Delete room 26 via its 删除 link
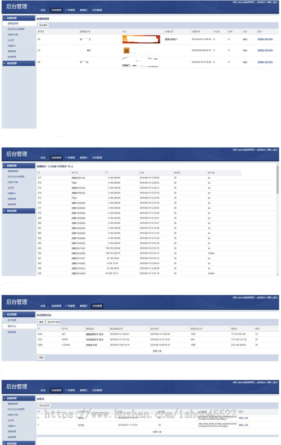281x445 pixels. tap(271, 39)
